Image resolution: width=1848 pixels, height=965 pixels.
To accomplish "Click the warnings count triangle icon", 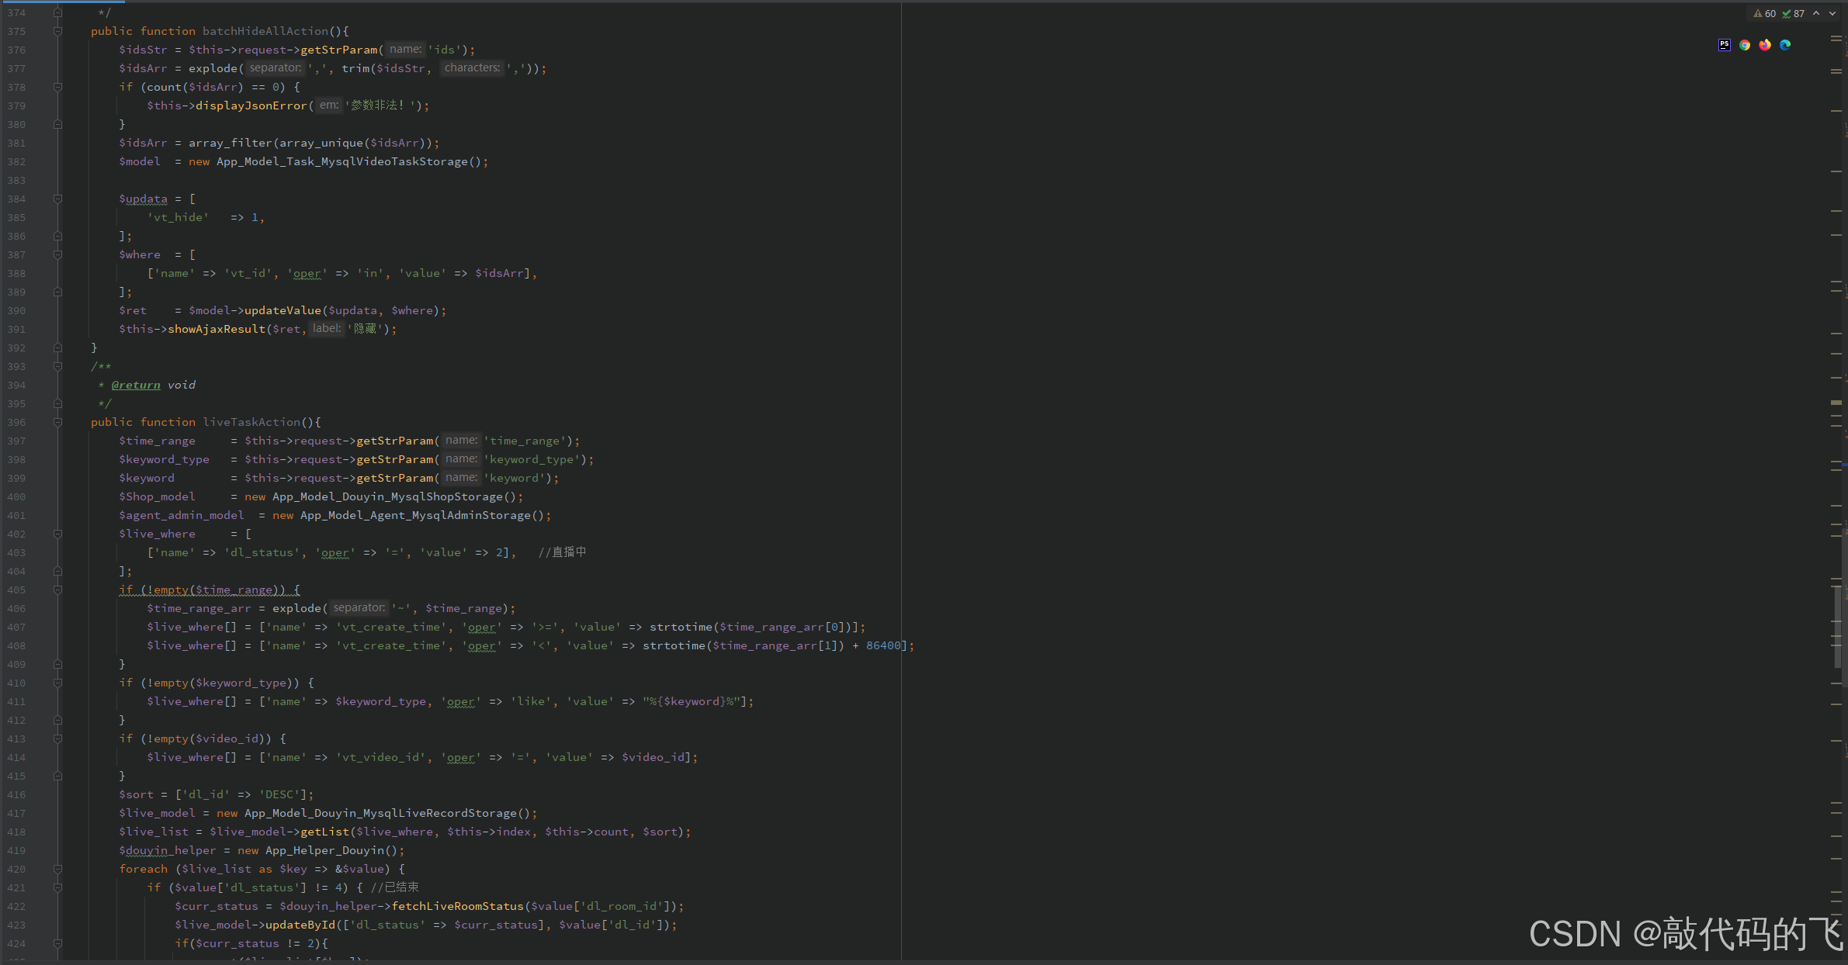I will coord(1758,13).
